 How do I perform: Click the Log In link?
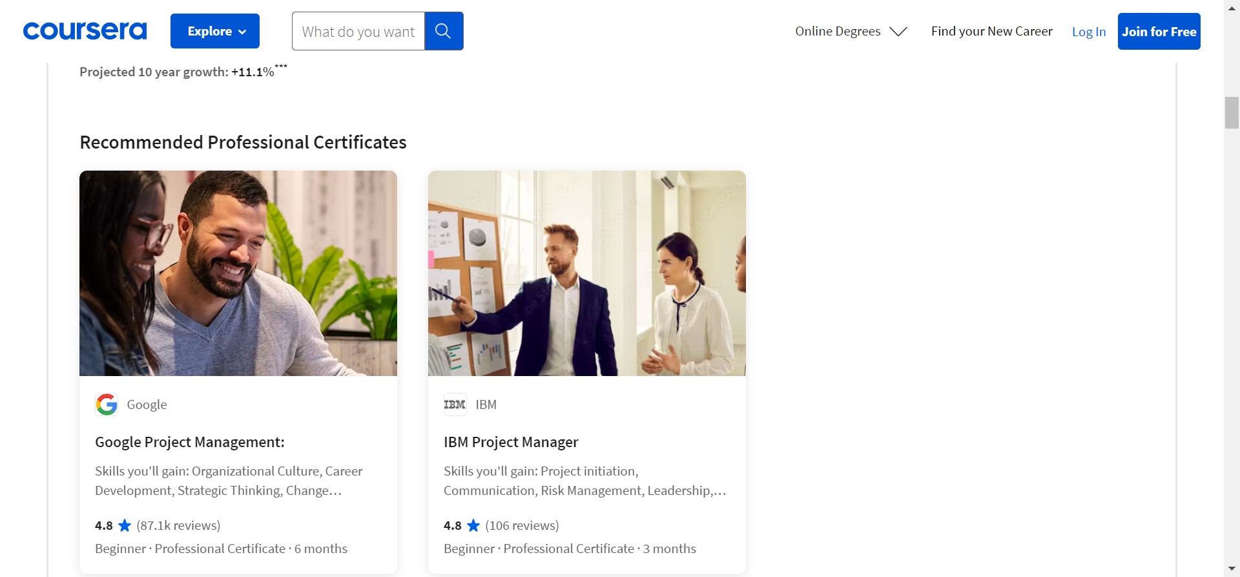(x=1088, y=32)
